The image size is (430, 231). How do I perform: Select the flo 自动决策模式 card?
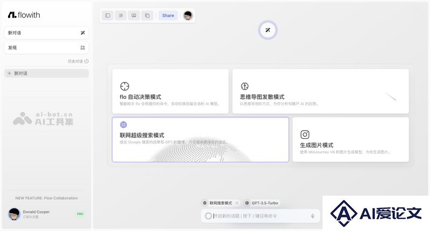(x=170, y=91)
